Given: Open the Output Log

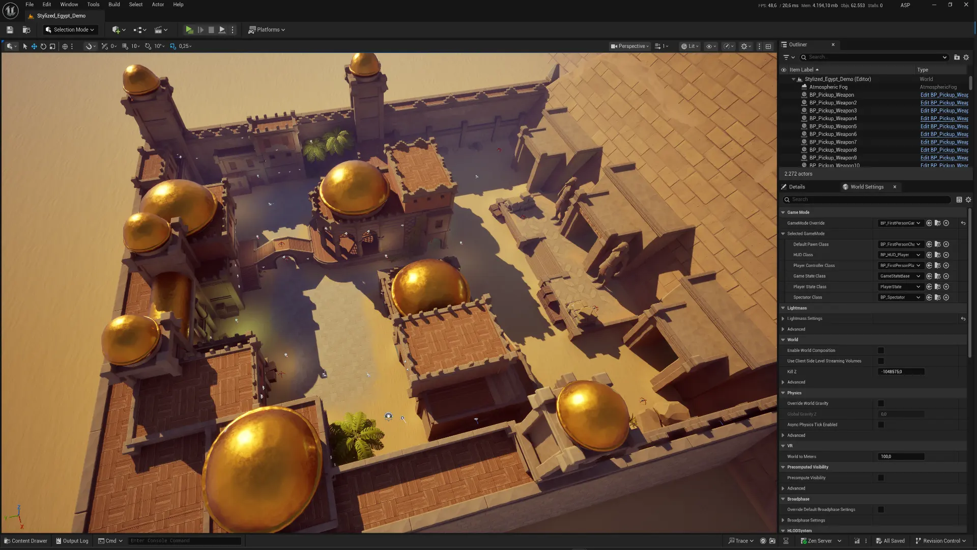Looking at the screenshot, I should coord(72,541).
